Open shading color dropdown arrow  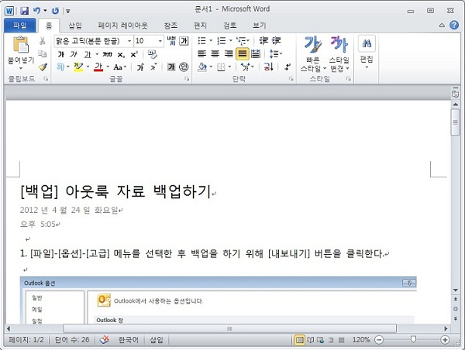[x=211, y=67]
